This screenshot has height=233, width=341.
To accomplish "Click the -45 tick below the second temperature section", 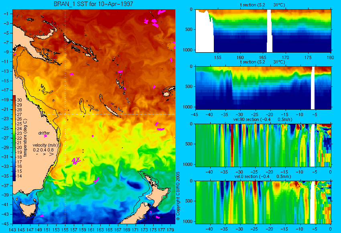I will click(195, 114).
